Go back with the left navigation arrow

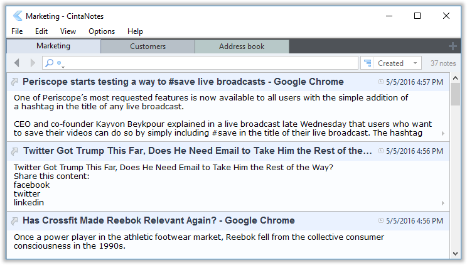click(17, 63)
